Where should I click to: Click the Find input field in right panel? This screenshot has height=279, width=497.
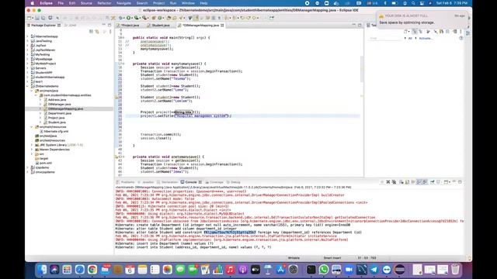(385, 38)
